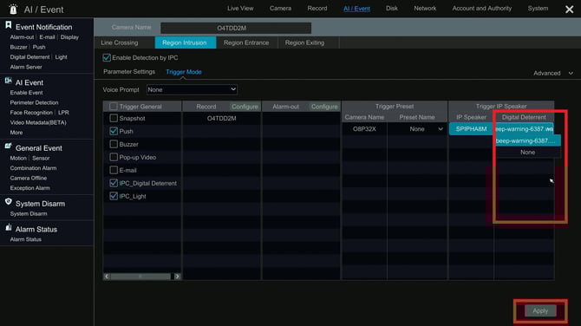
Task: Choose beep-warning-6387 option in dropdown list
Action: pos(527,140)
